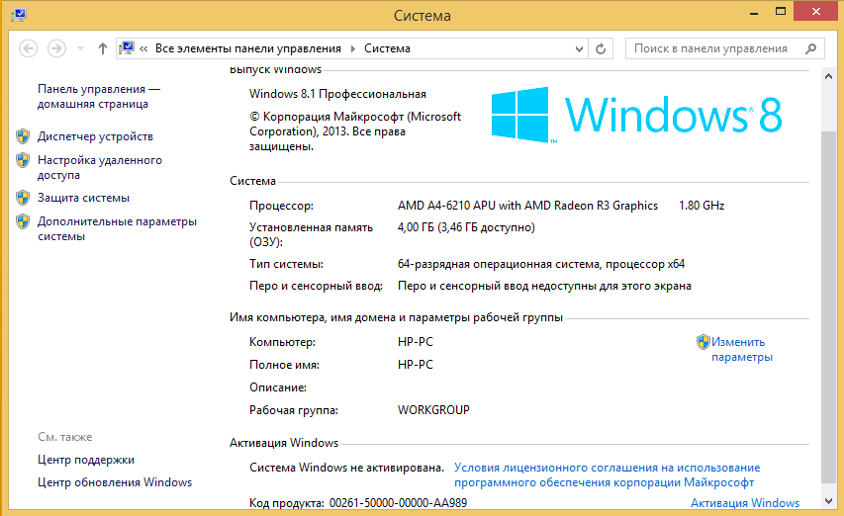Click the Поиск в панели управления field
This screenshot has height=516, width=844.
point(710,48)
